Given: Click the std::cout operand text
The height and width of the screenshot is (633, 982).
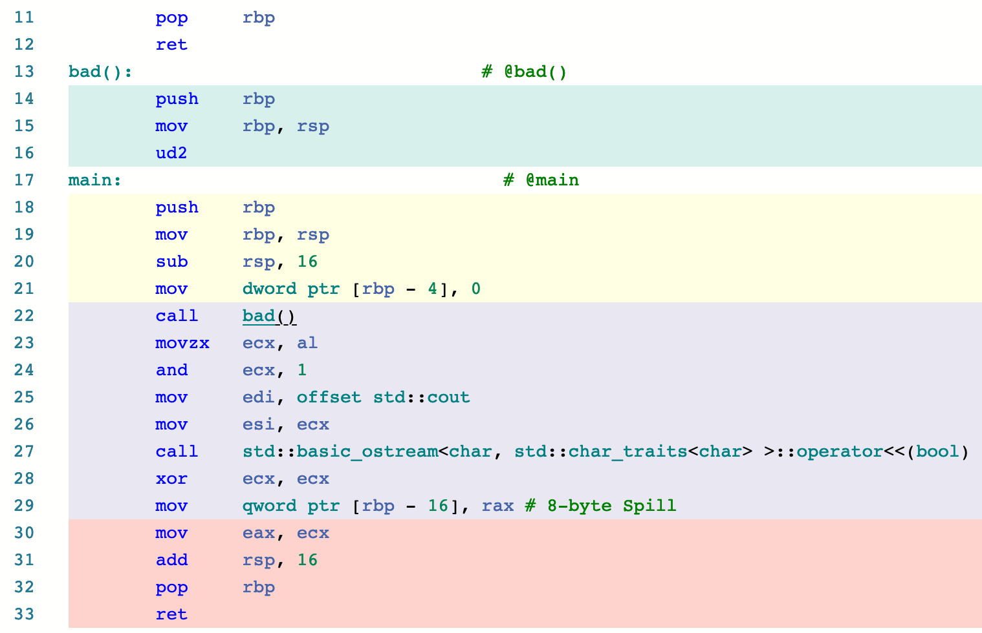Looking at the screenshot, I should pyautogui.click(x=421, y=397).
